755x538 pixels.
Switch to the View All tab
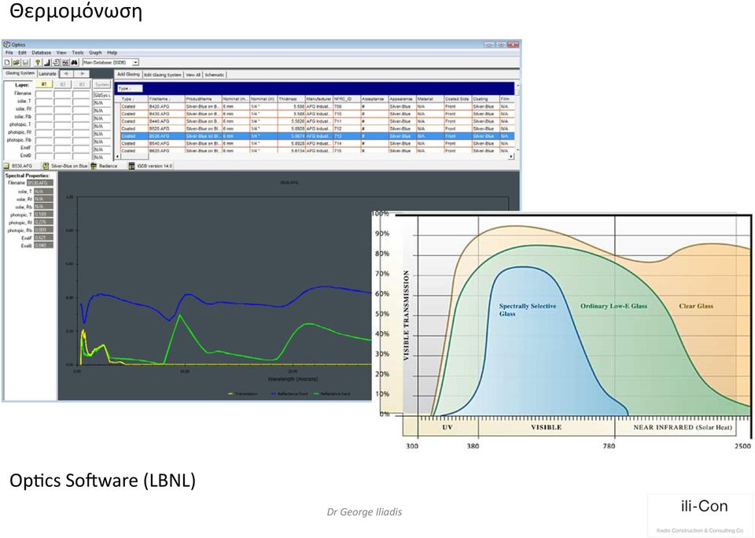coord(193,75)
